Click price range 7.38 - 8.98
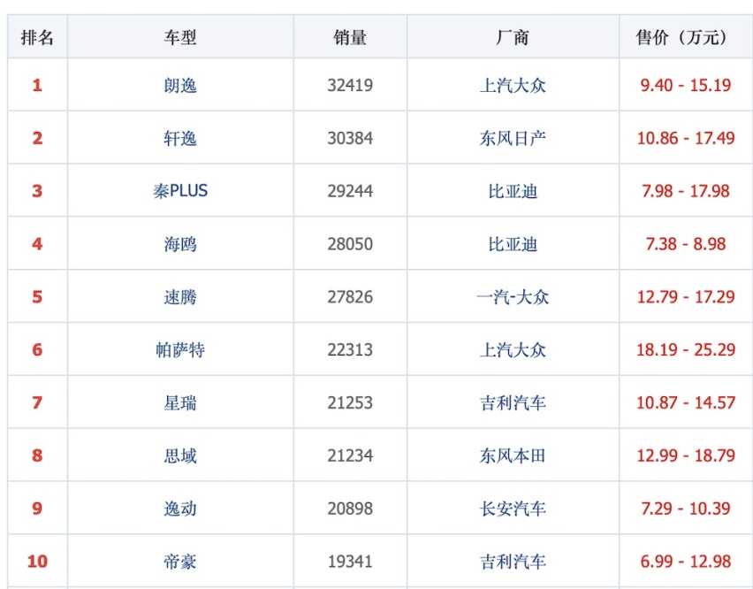This screenshot has width=753, height=589. 686,244
